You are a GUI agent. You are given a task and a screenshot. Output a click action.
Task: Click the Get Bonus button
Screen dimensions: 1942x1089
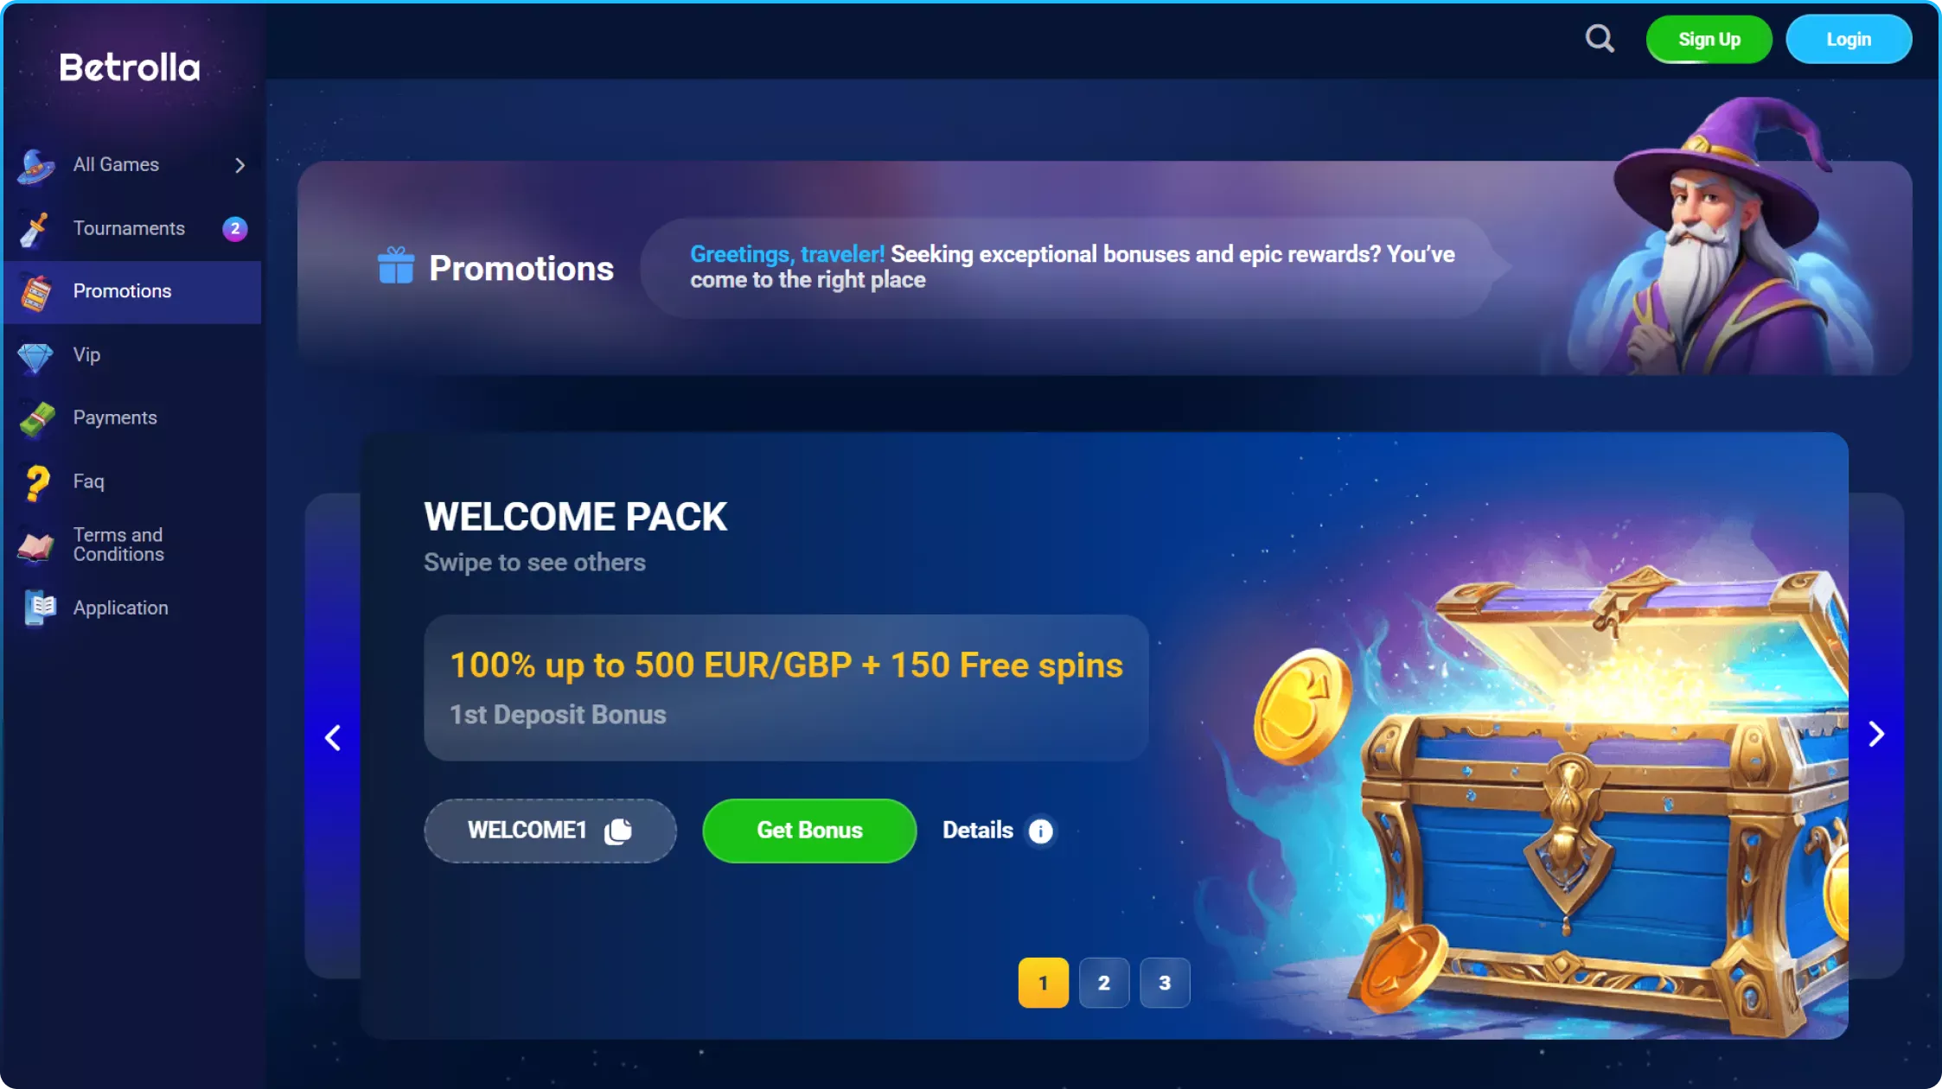pos(809,831)
